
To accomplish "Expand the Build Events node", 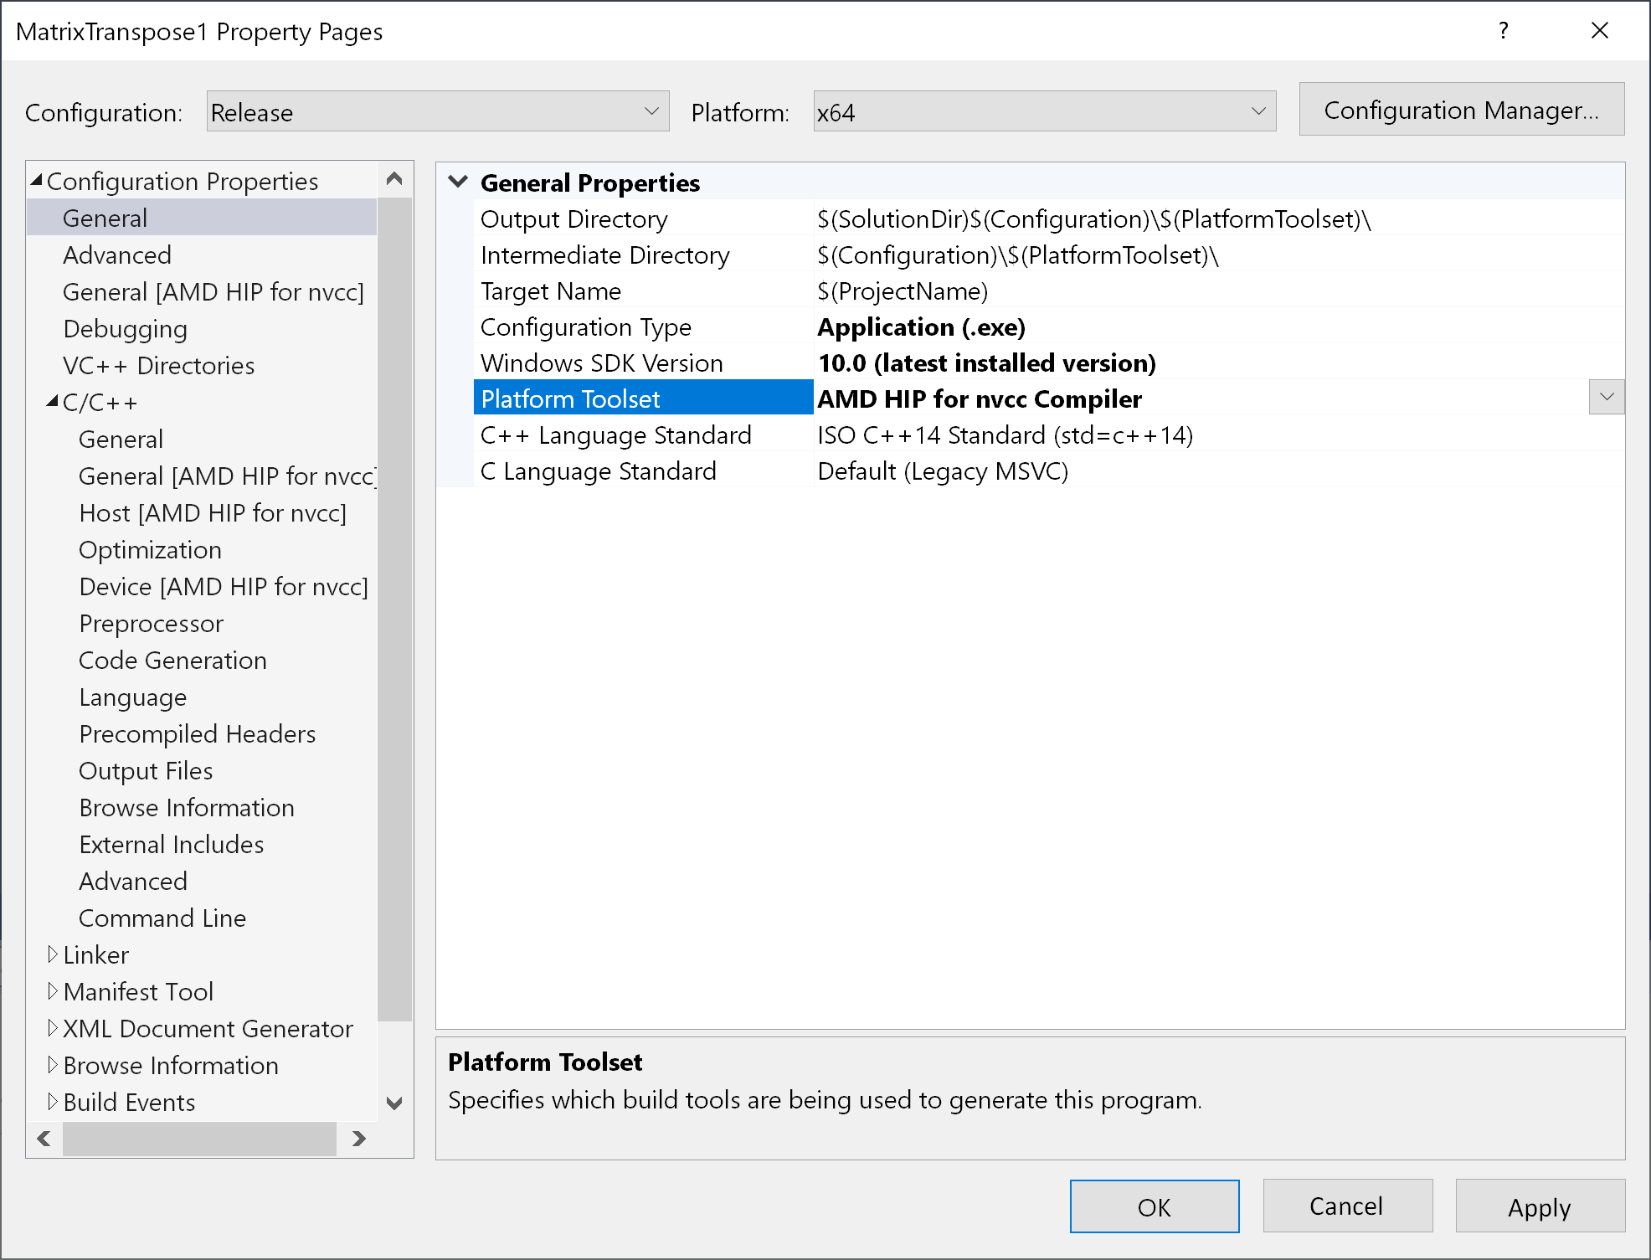I will click(x=53, y=1102).
